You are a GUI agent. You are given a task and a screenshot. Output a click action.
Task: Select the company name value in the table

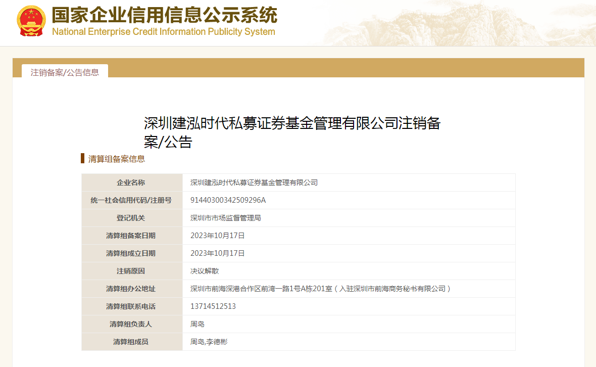(254, 182)
